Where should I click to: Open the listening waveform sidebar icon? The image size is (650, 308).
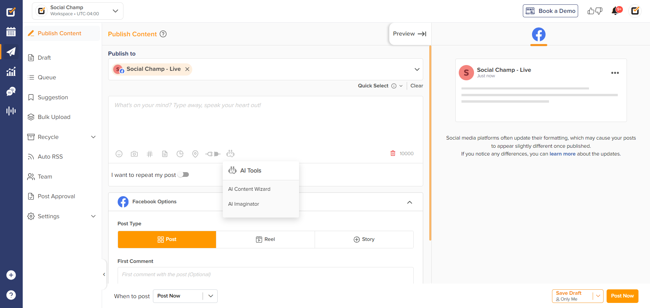tap(11, 111)
